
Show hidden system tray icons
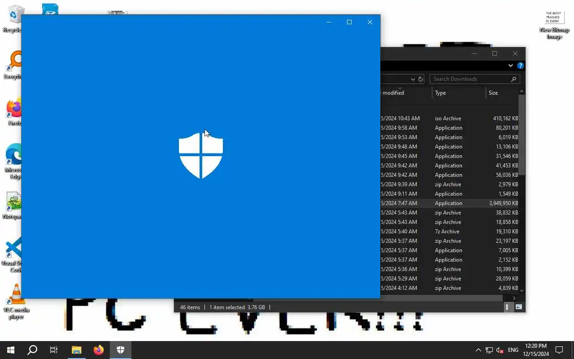click(478, 350)
